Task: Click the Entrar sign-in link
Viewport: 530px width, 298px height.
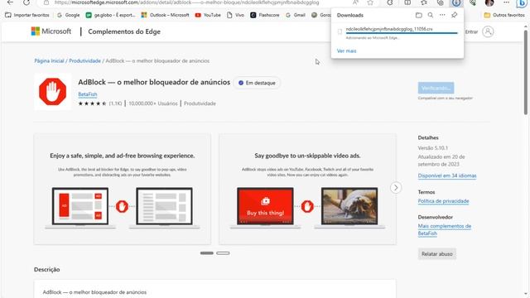Action: [471, 31]
